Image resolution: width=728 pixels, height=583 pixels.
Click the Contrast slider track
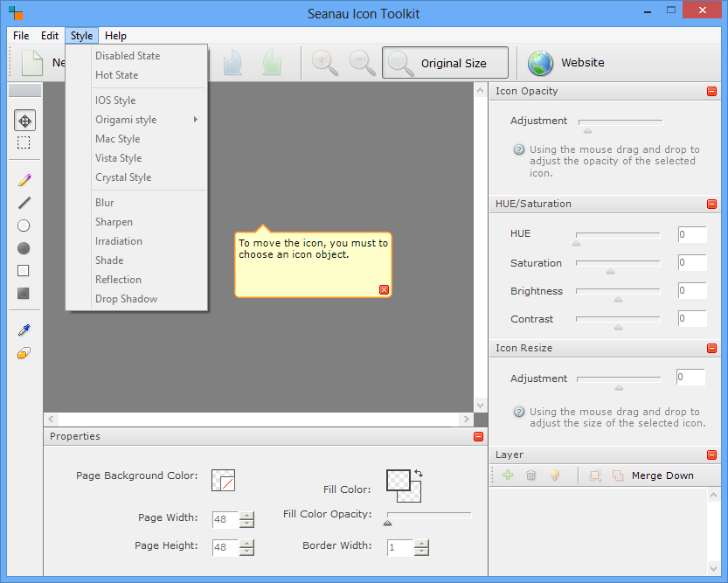(x=618, y=319)
